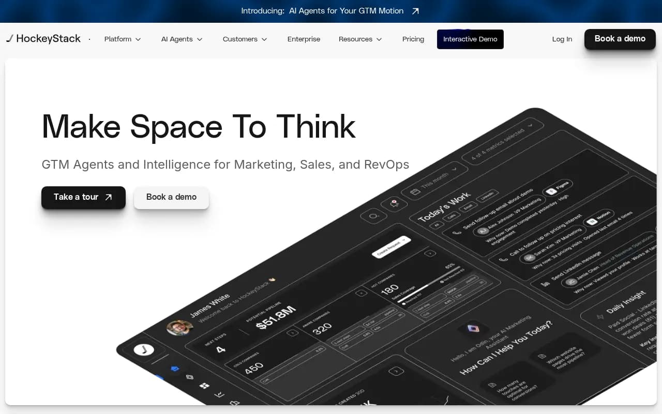The image size is (662, 414).
Task: Click the Log In link
Action: 562,39
